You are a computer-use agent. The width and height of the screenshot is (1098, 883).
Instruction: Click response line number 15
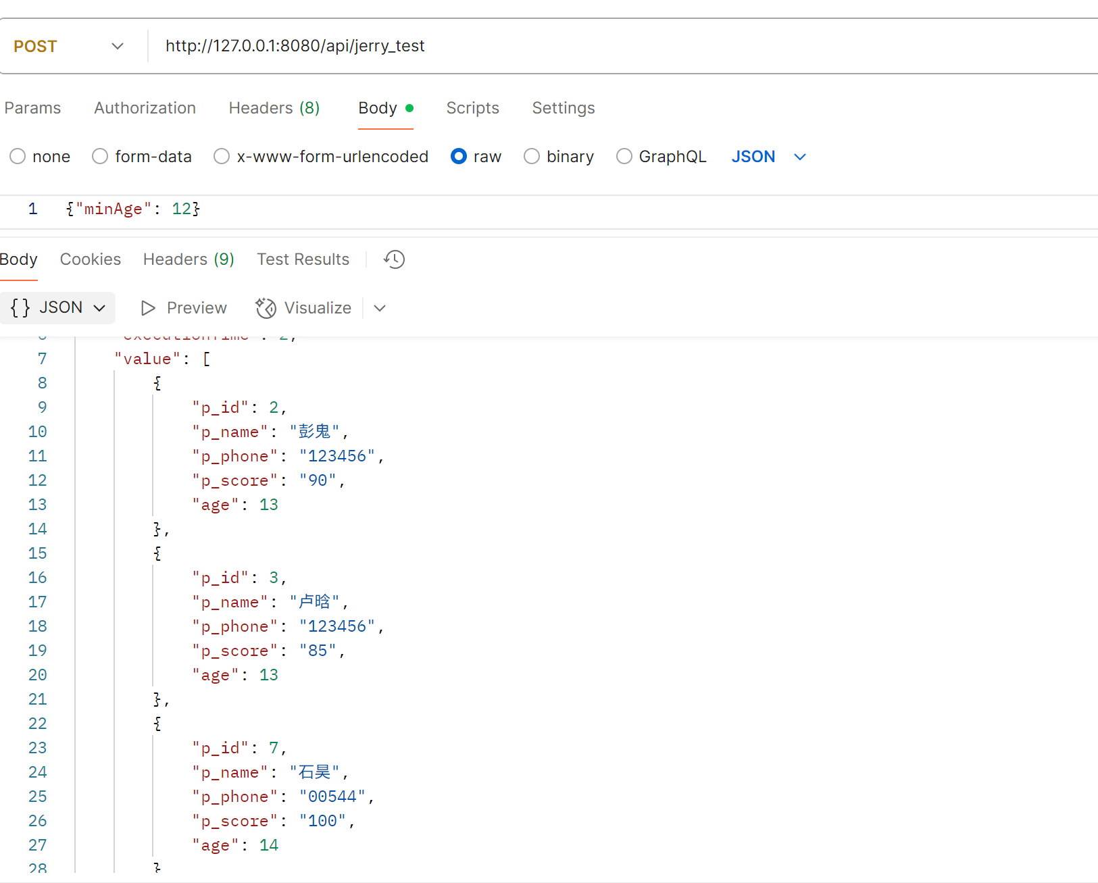38,553
